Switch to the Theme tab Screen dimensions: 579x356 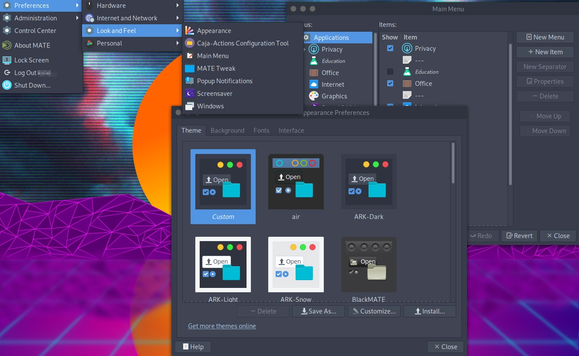191,131
